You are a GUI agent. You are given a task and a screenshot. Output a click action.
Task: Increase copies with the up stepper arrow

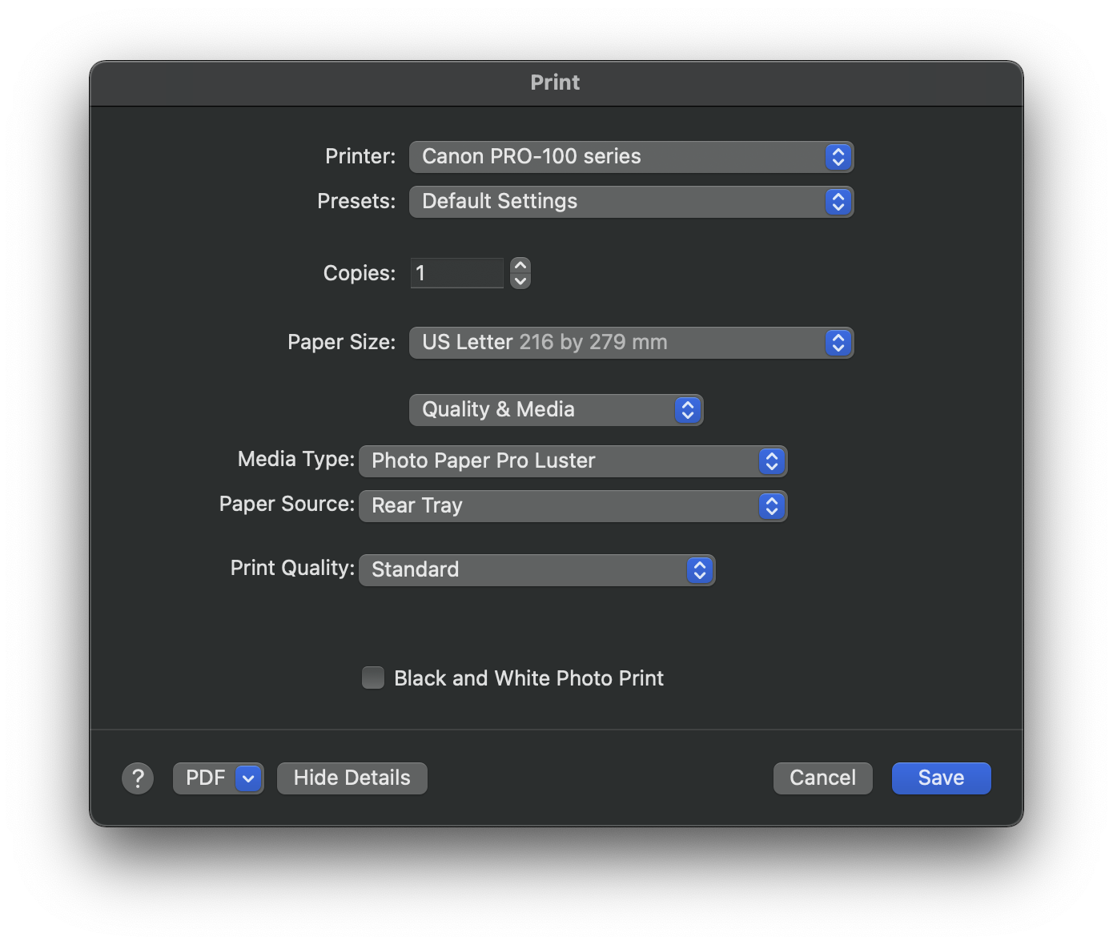(x=520, y=266)
